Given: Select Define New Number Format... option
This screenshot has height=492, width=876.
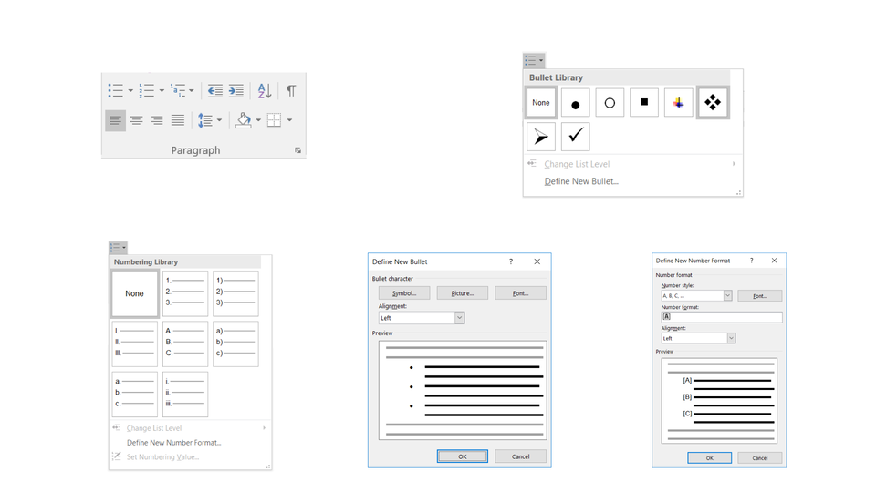Looking at the screenshot, I should click(173, 443).
